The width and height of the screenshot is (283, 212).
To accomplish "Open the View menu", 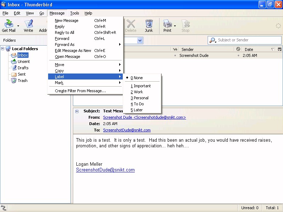I will point(30,13).
